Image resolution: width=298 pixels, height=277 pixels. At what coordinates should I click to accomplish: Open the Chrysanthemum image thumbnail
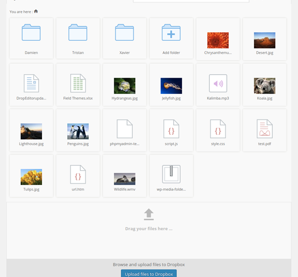pos(218,40)
